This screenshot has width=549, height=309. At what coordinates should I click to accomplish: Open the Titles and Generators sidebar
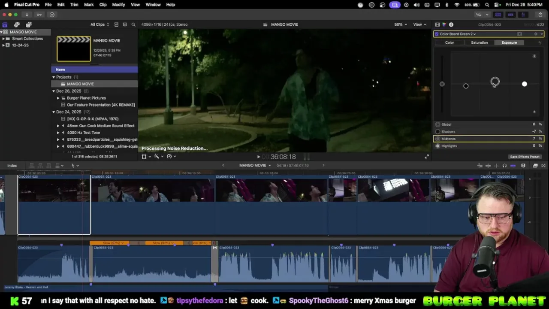tap(29, 24)
